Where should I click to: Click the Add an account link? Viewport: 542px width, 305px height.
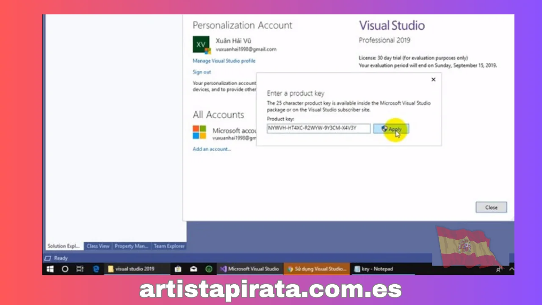point(212,149)
